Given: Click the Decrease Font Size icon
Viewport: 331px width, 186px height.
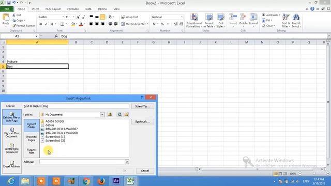Looking at the screenshot, I should pos(83,17).
